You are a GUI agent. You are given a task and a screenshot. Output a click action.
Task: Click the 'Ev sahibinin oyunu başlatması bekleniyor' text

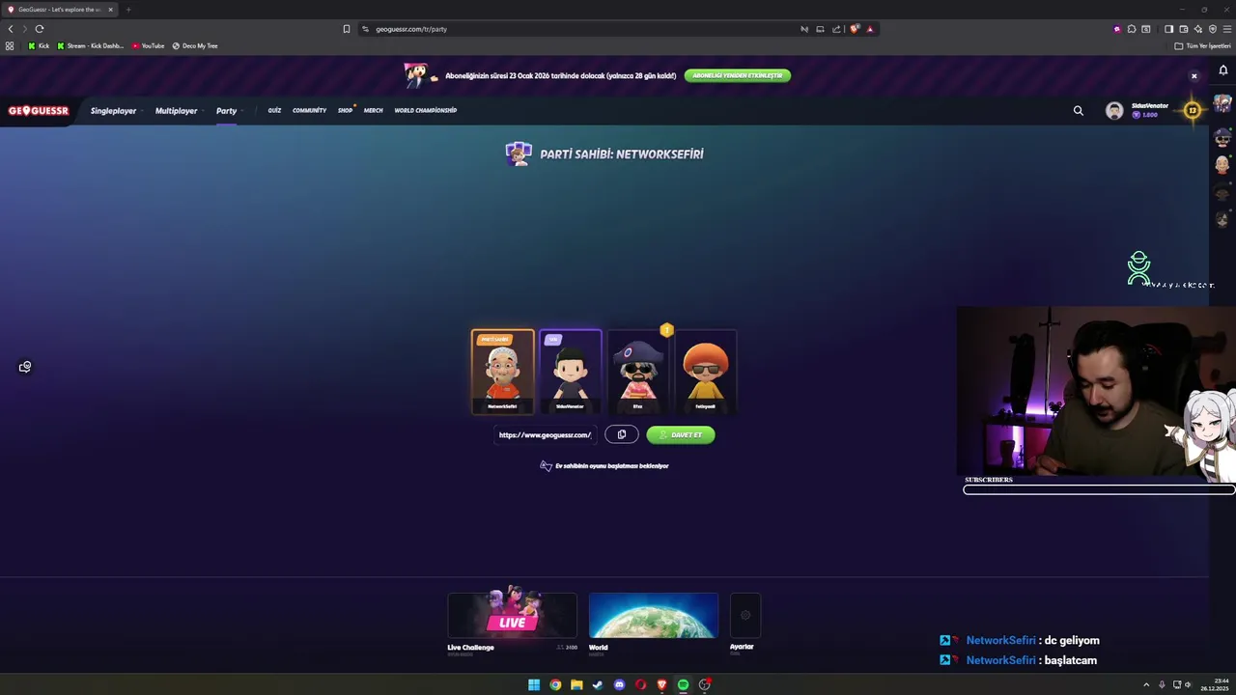point(612,466)
